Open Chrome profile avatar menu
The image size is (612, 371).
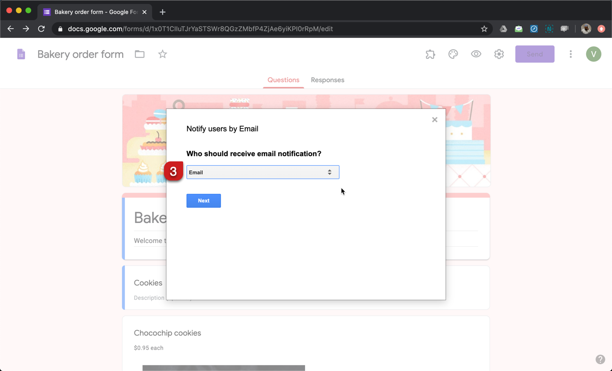tap(586, 29)
